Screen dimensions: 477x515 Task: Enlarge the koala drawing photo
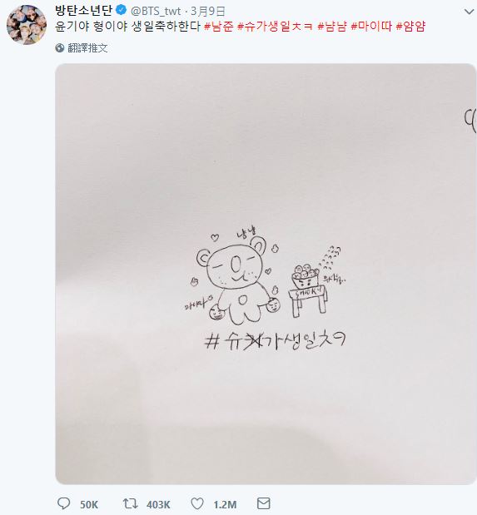pyautogui.click(x=266, y=274)
